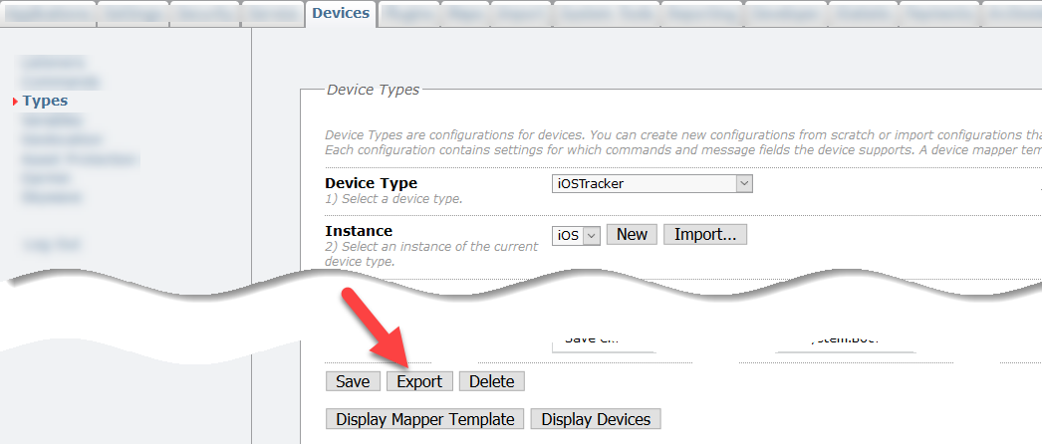Click the Import... button
This screenshot has height=444, width=1042.
tap(705, 234)
